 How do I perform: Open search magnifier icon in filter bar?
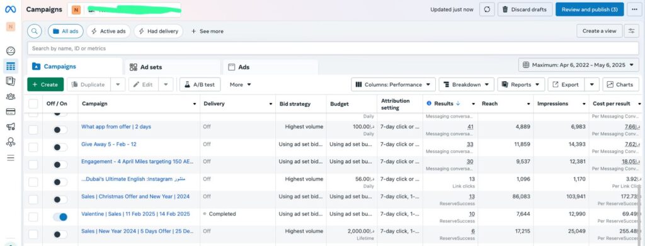35,31
